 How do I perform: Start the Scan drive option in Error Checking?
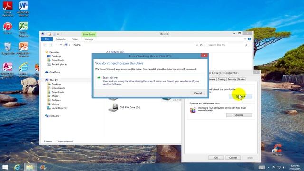(150, 80)
